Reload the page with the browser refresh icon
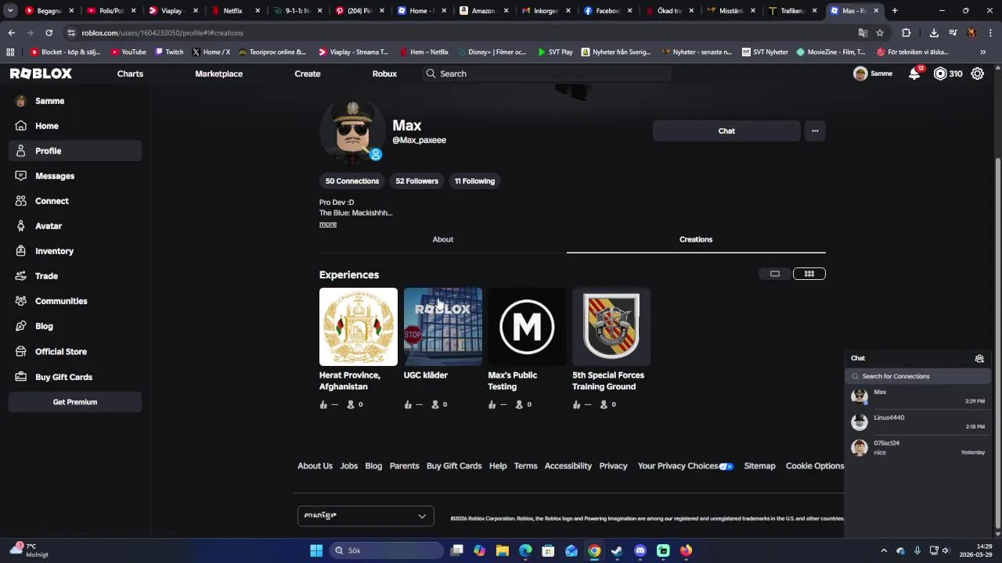The width and height of the screenshot is (1002, 563). [x=49, y=33]
